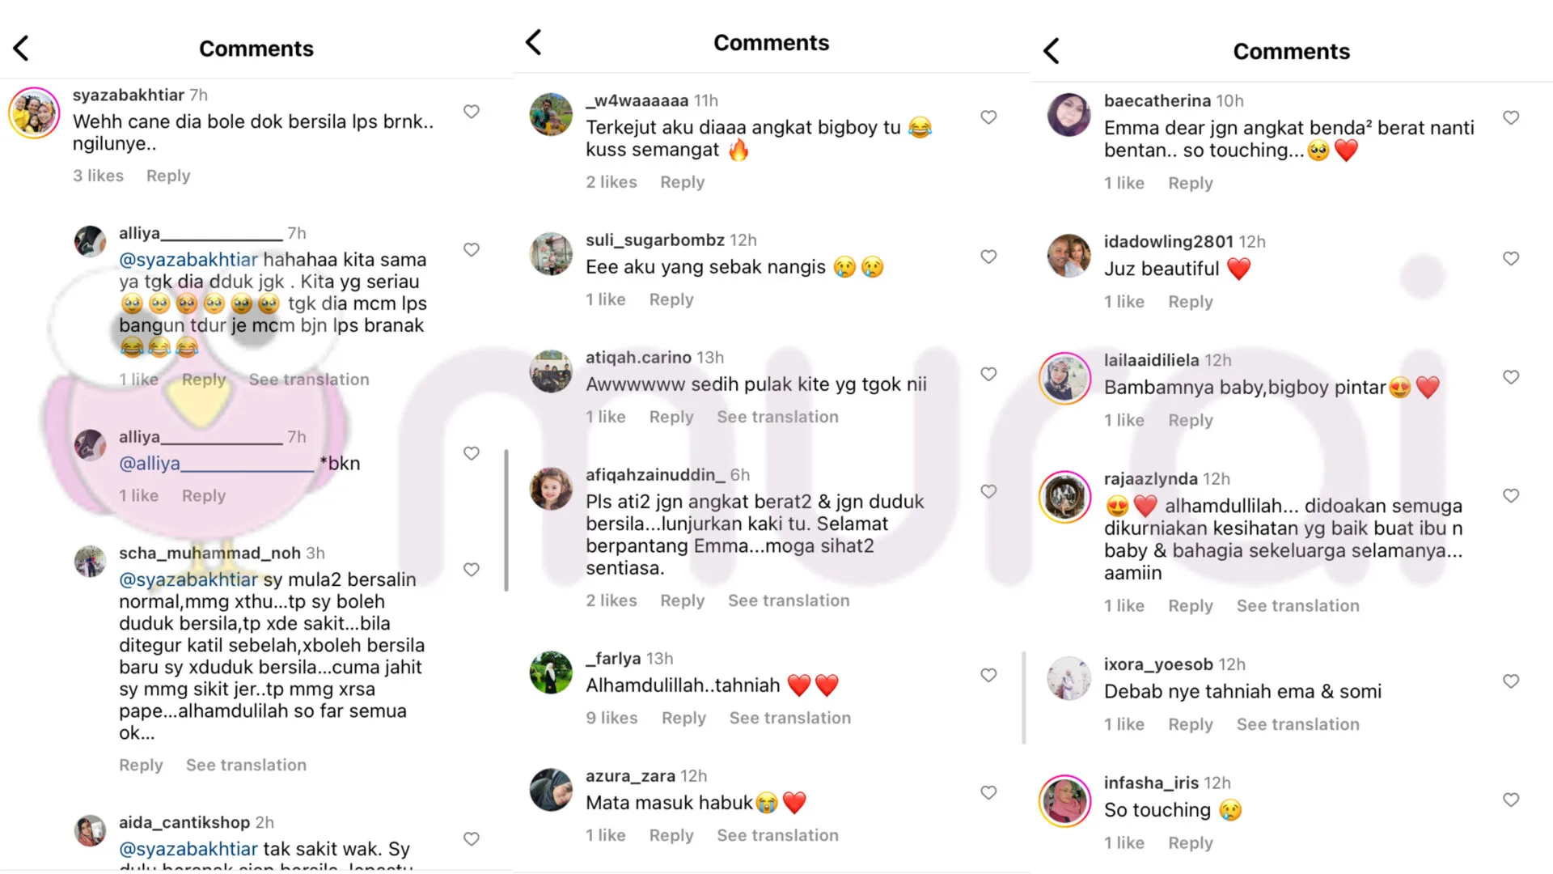Open lailaaidiliela's profile picture
Viewport: 1553px width, 874px height.
coord(1065,378)
